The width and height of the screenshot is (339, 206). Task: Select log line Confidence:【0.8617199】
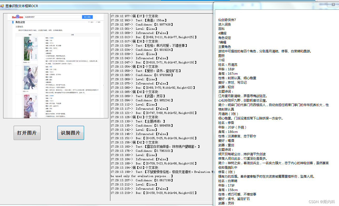(142, 180)
